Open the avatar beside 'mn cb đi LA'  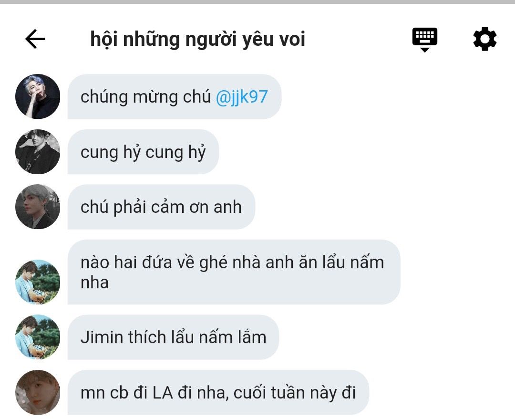click(x=38, y=392)
